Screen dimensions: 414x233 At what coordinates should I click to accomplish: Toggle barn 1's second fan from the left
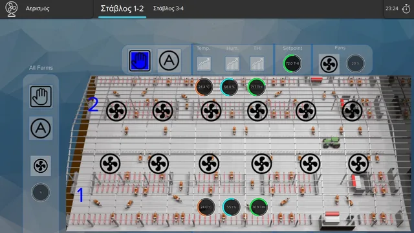158,164
